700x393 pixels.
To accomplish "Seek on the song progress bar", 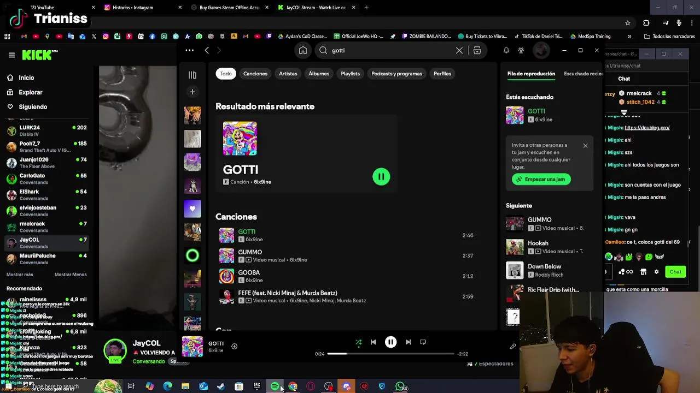I will [390, 354].
